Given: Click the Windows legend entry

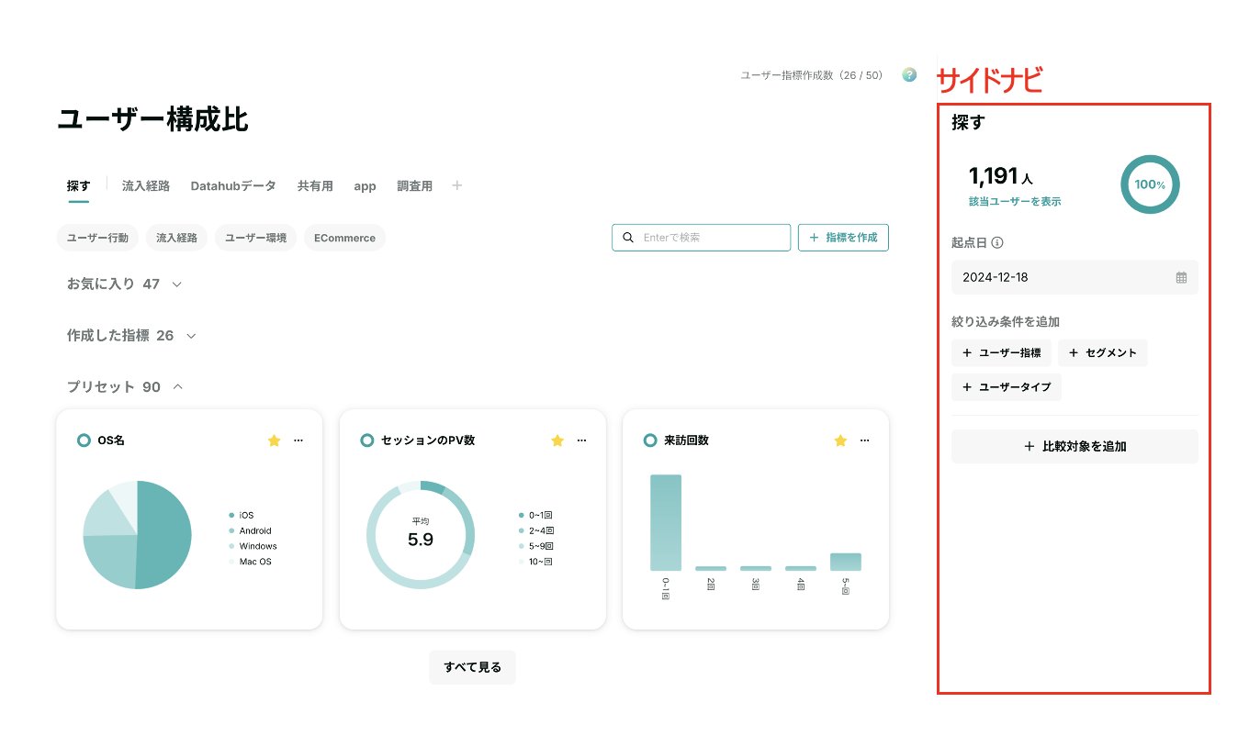Looking at the screenshot, I should click(253, 546).
